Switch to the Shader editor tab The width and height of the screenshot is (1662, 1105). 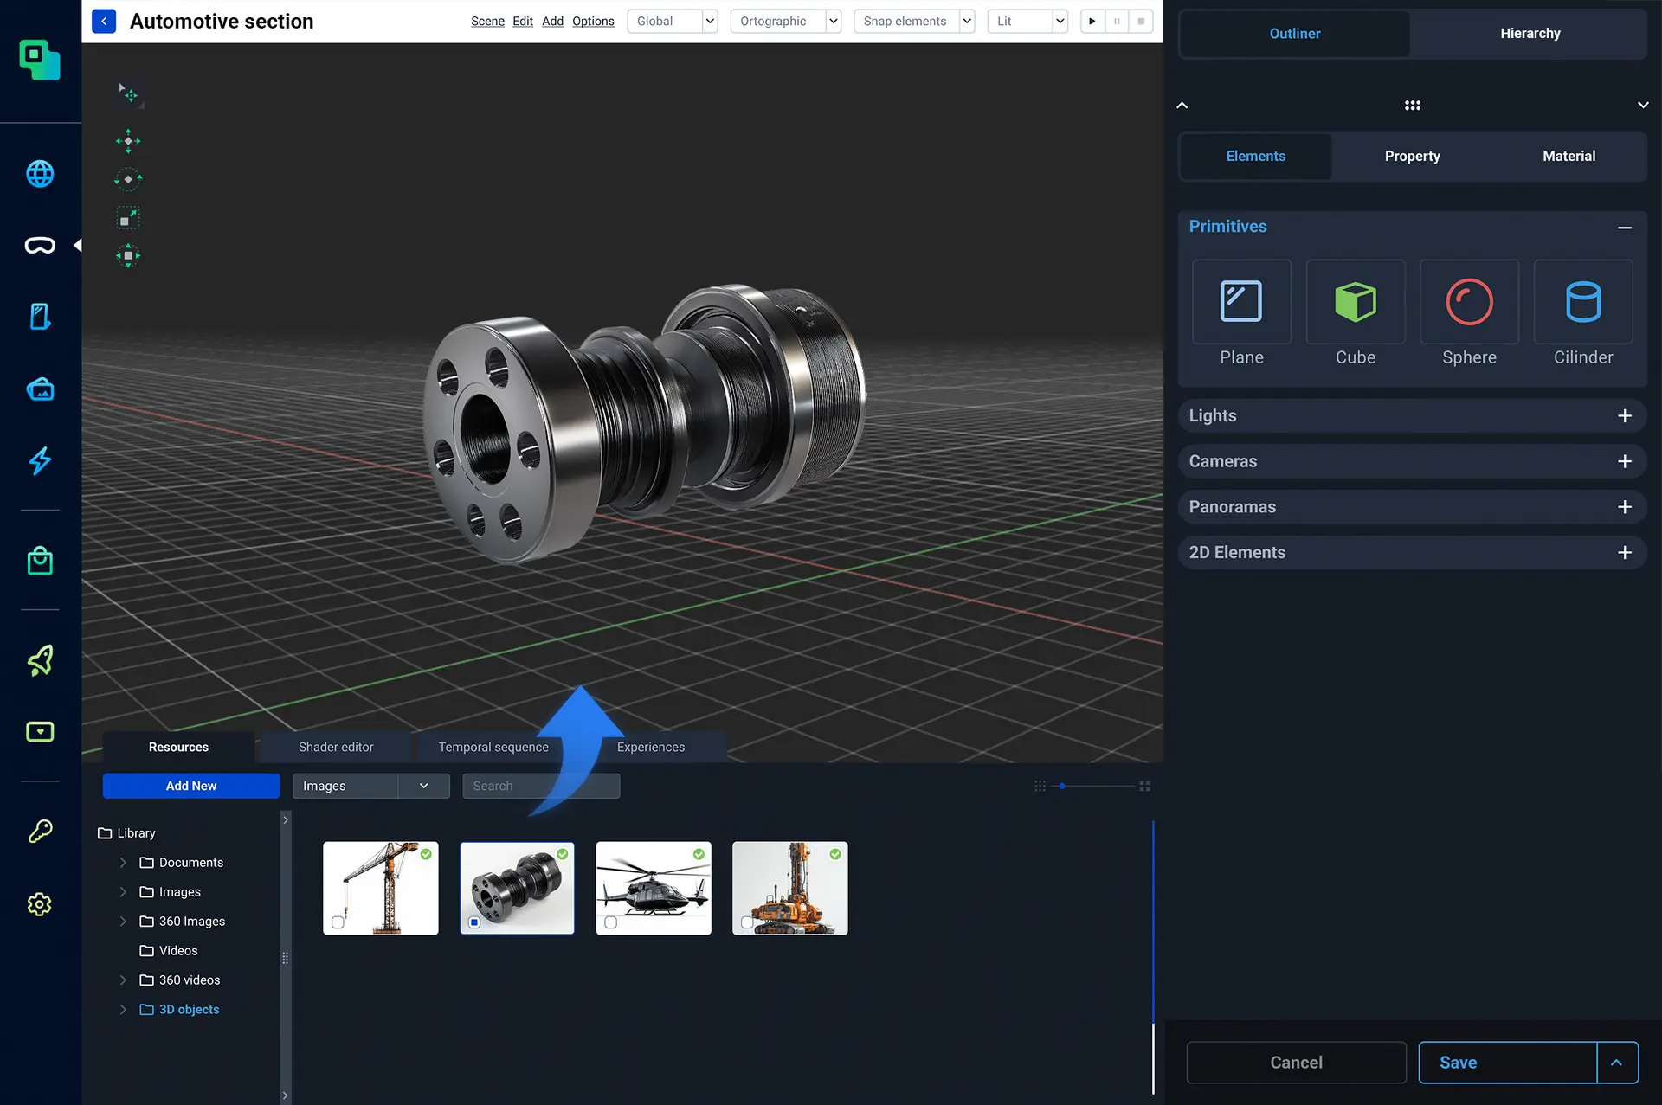(335, 747)
